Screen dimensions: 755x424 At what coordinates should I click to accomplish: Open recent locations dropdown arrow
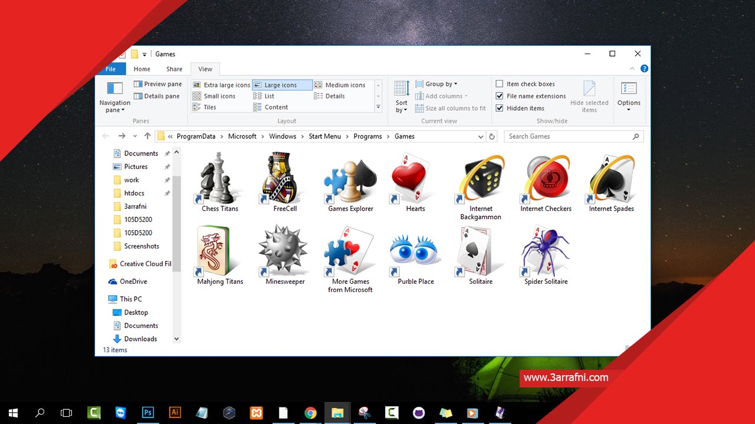tap(135, 136)
